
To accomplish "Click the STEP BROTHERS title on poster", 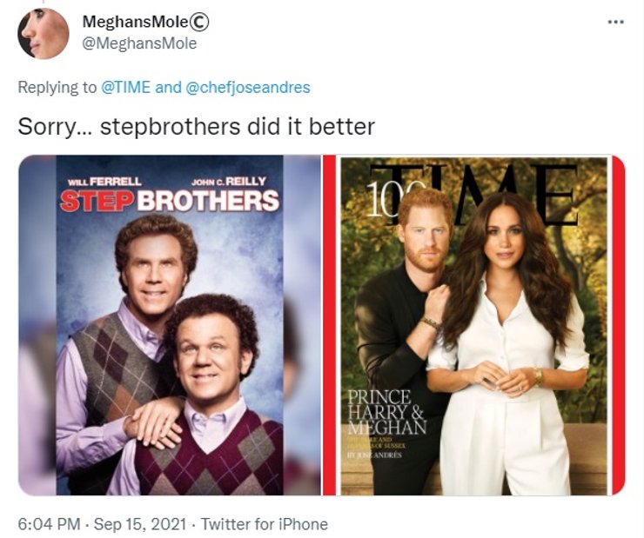I will 170,200.
